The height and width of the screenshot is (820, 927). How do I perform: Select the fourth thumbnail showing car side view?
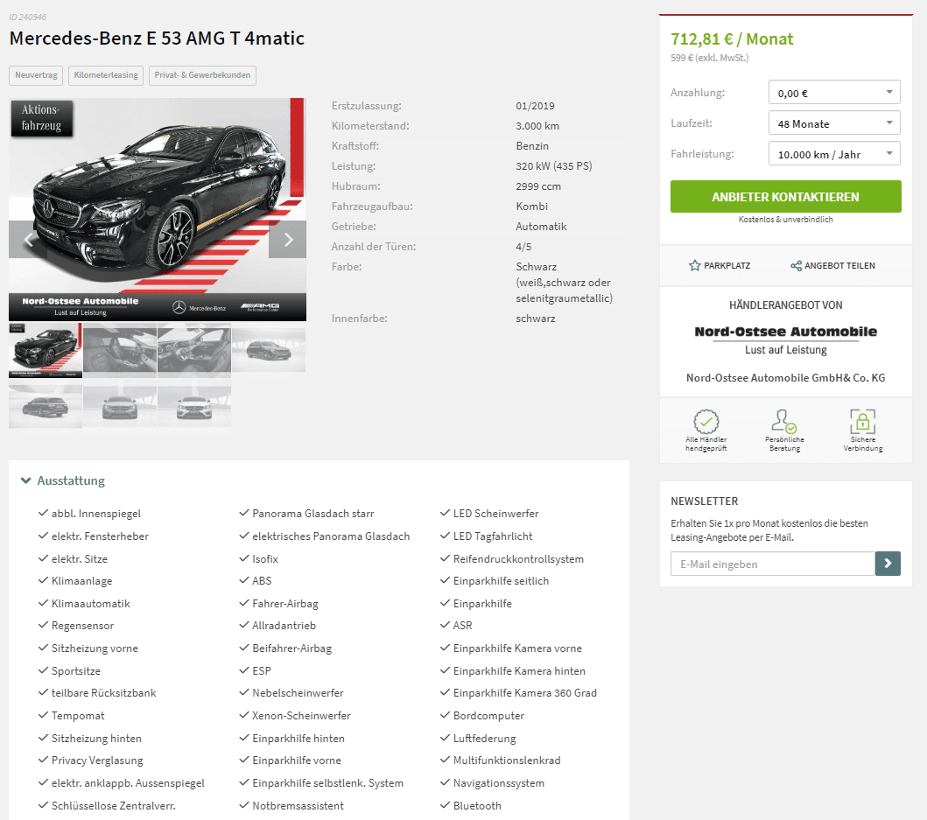269,350
